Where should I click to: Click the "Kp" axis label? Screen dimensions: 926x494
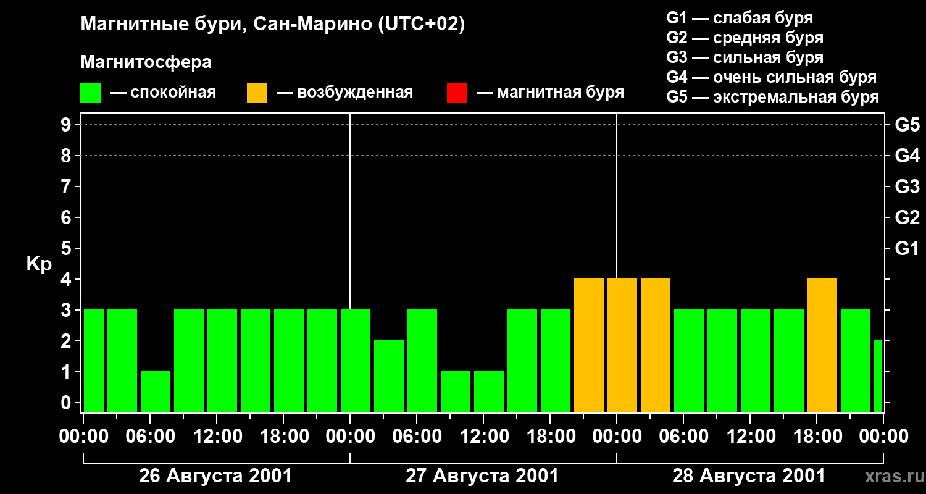[x=40, y=265]
